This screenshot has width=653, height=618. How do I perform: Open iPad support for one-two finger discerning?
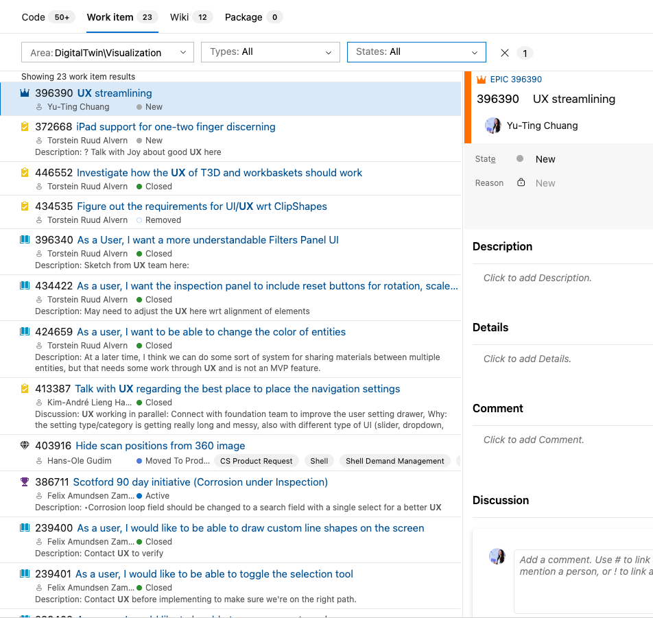(x=176, y=127)
